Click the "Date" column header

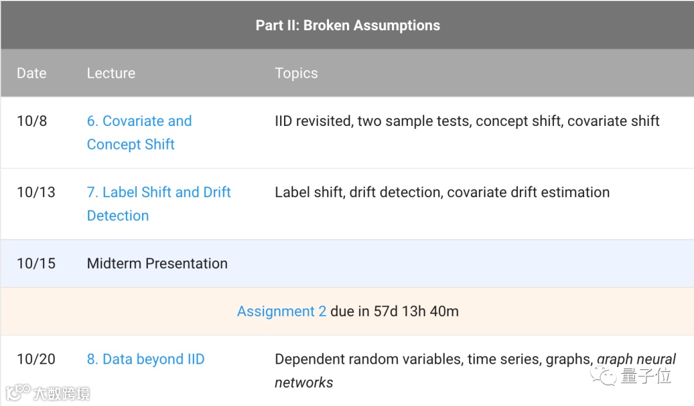(31, 73)
